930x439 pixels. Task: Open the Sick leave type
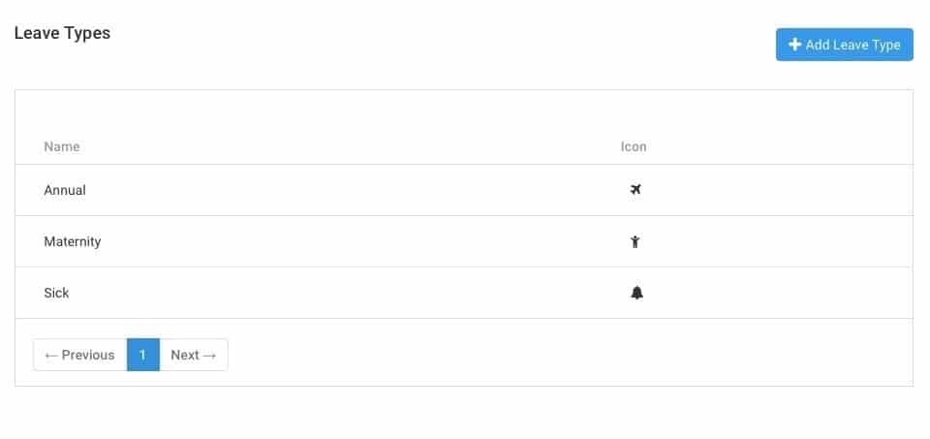pyautogui.click(x=57, y=293)
